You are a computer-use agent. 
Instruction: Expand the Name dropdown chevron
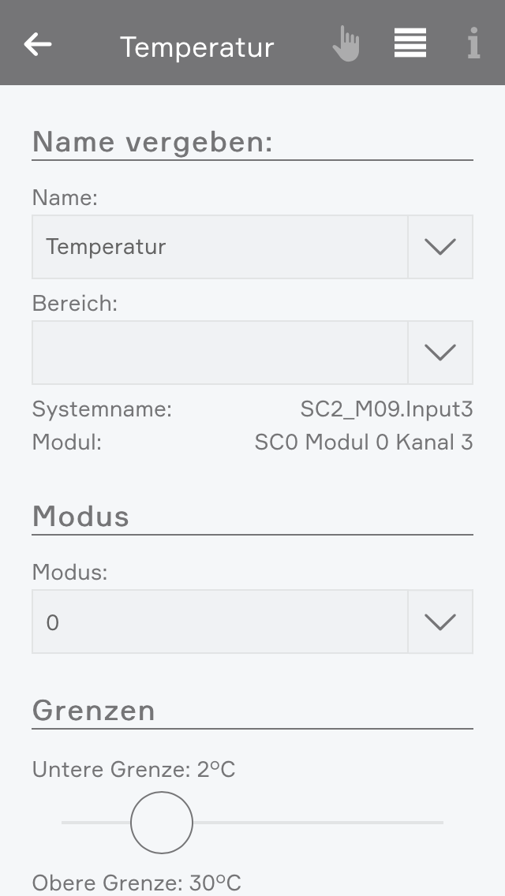click(440, 247)
